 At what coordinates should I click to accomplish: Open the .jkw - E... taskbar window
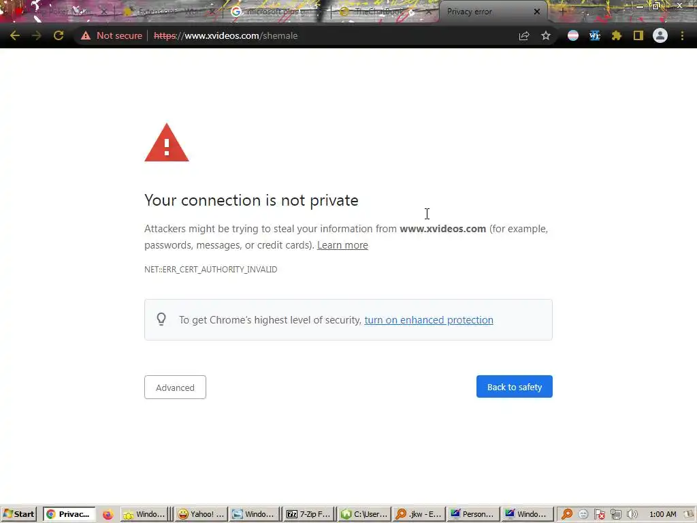(418, 514)
